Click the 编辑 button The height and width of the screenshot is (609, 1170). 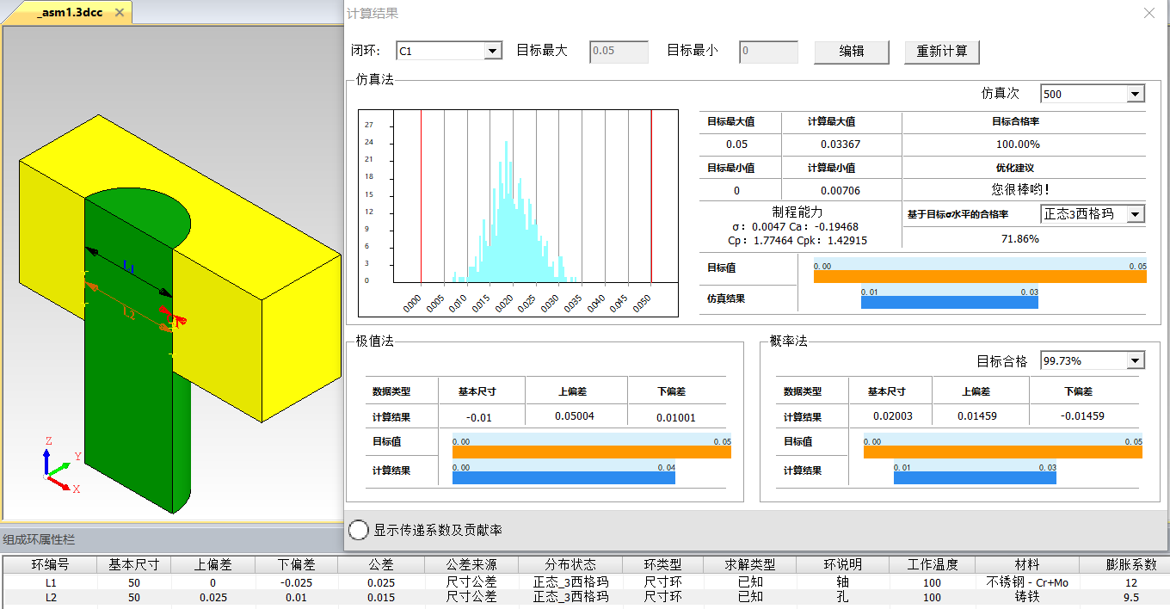852,51
